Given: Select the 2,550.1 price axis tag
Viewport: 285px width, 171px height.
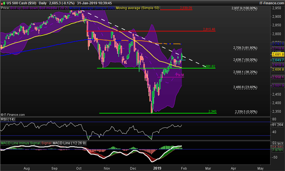Looking at the screenshot, I should 278,77.
